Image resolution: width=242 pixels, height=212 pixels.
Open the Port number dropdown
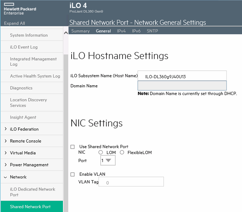[108, 160]
